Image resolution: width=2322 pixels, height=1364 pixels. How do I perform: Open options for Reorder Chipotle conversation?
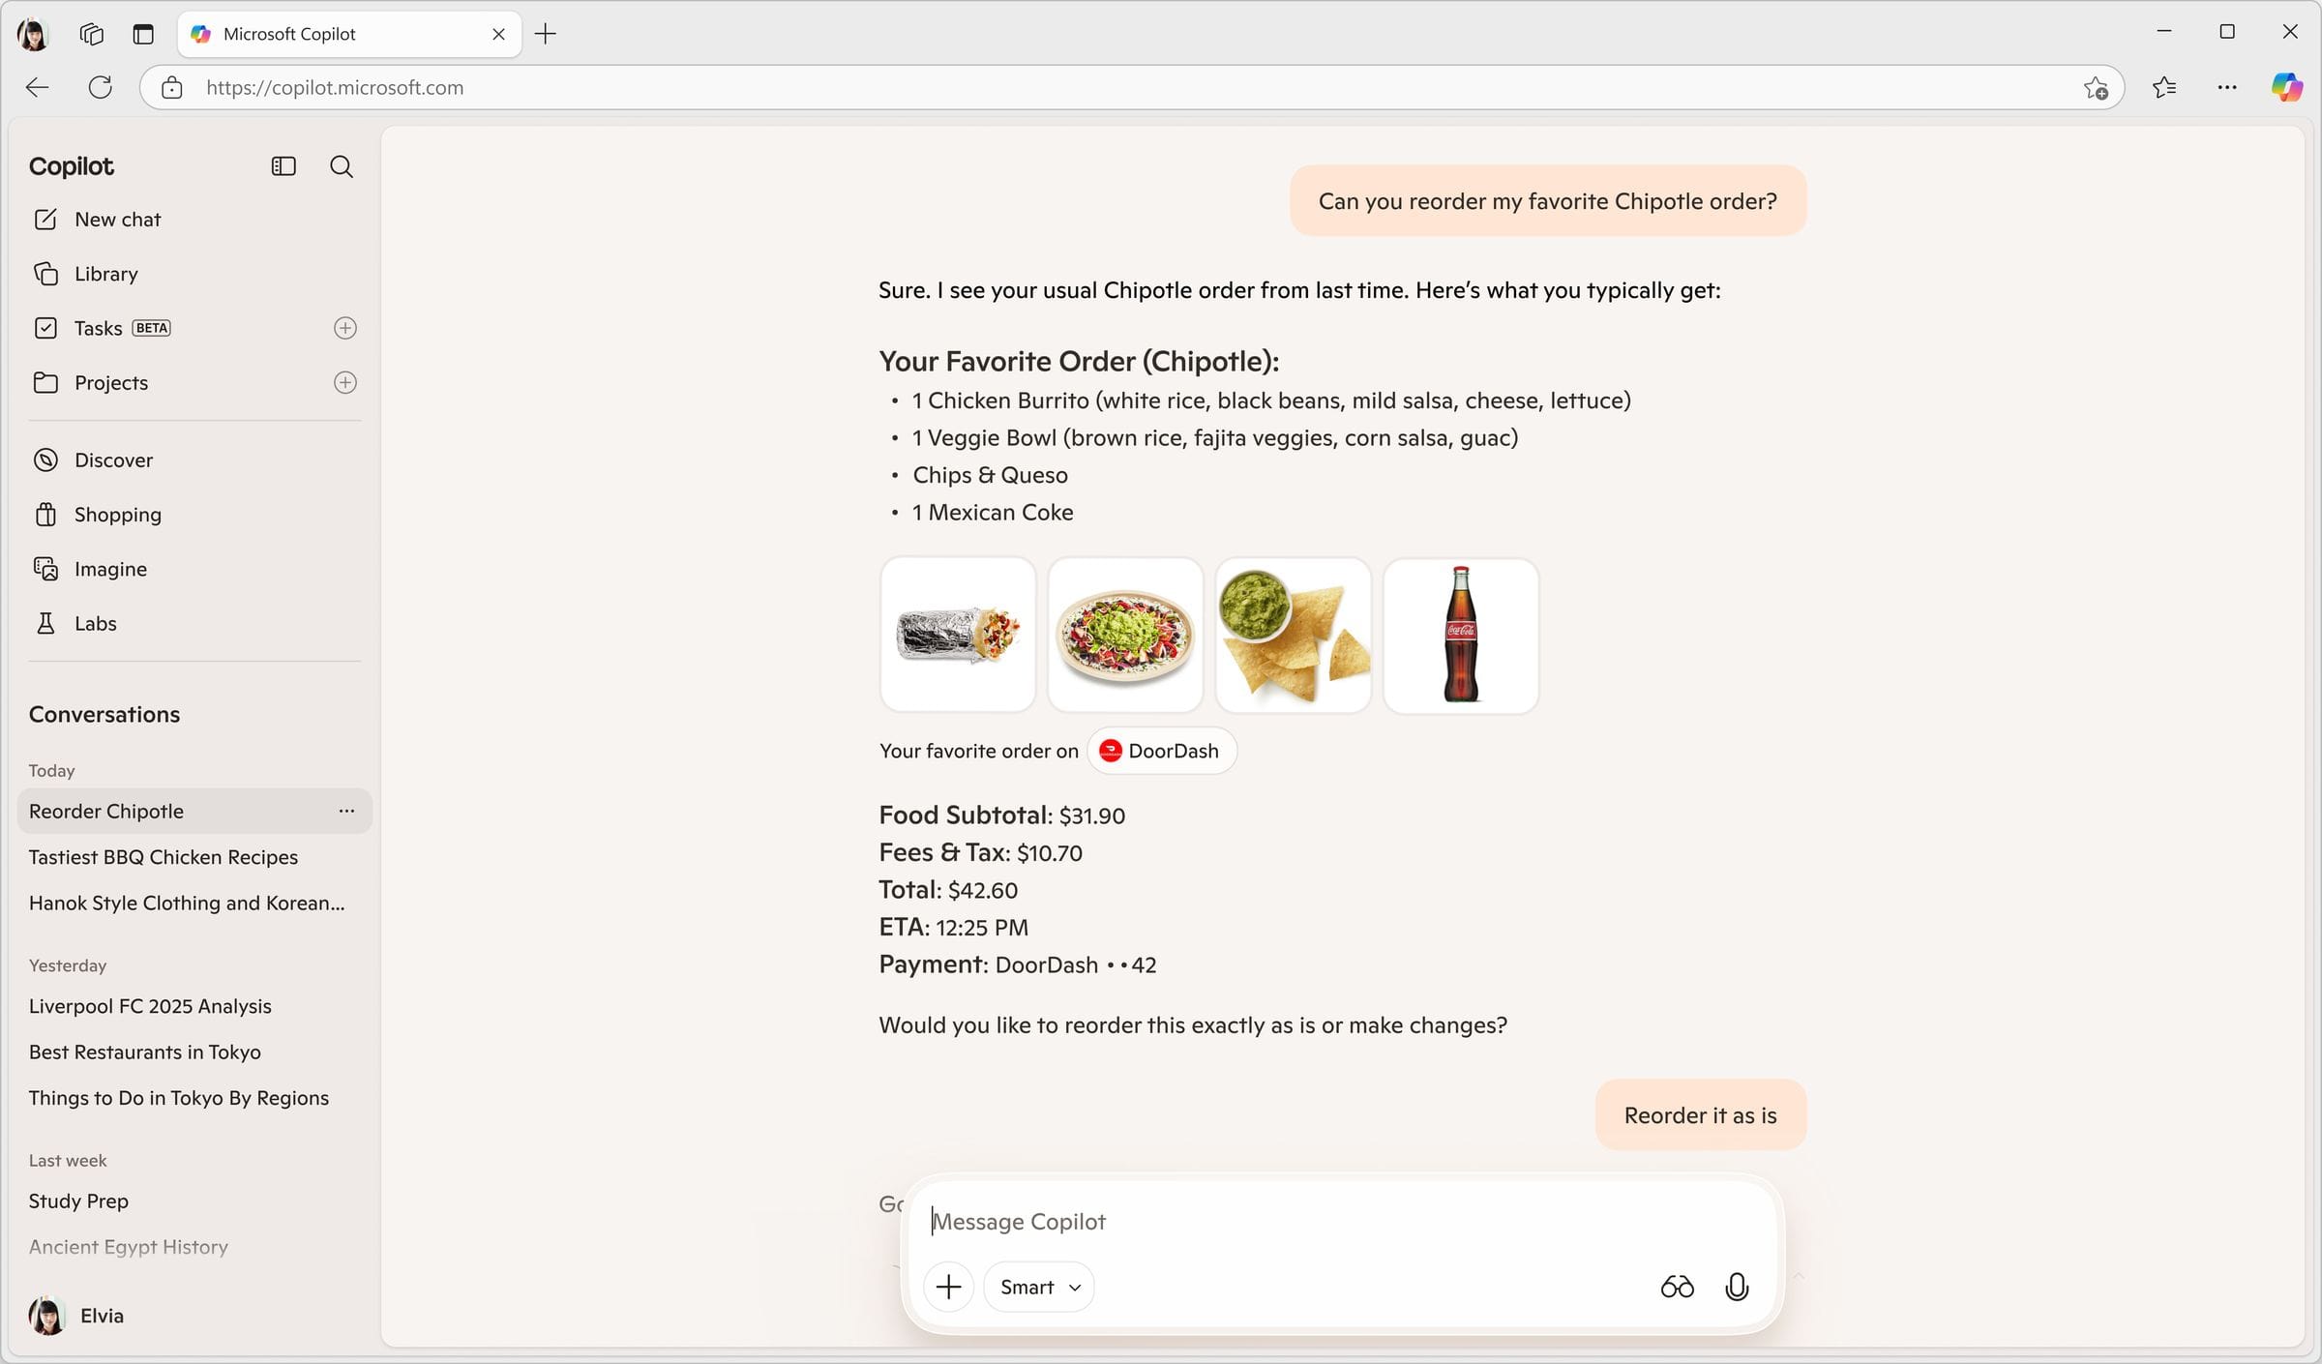(x=346, y=811)
